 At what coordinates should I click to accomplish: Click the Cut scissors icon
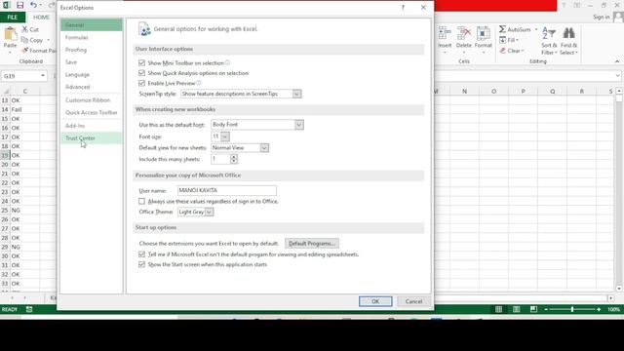[25, 29]
